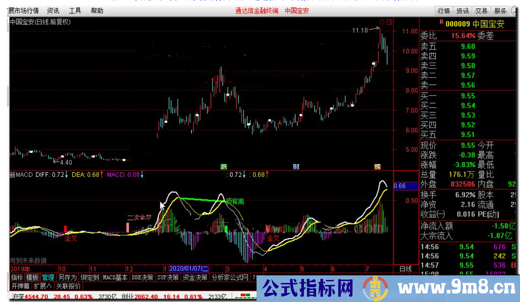The width and height of the screenshot is (520, 302).
Task: Open the 资讯 menu
Action: pyautogui.click(x=53, y=11)
